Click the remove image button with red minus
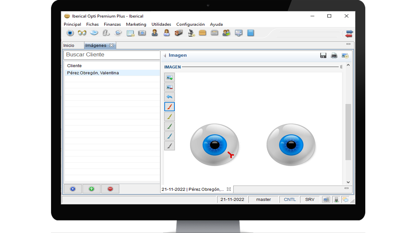The image size is (416, 233). click(x=169, y=87)
